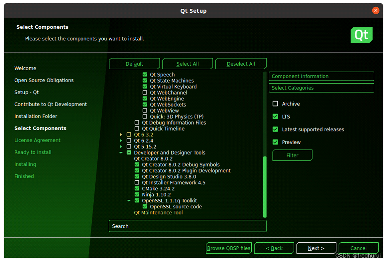Uncheck the Qt State Machines checkbox
Image resolution: width=387 pixels, height=262 pixels.
[x=145, y=81]
